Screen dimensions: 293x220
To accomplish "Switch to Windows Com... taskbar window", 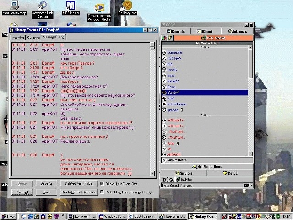I will [x=113, y=216].
